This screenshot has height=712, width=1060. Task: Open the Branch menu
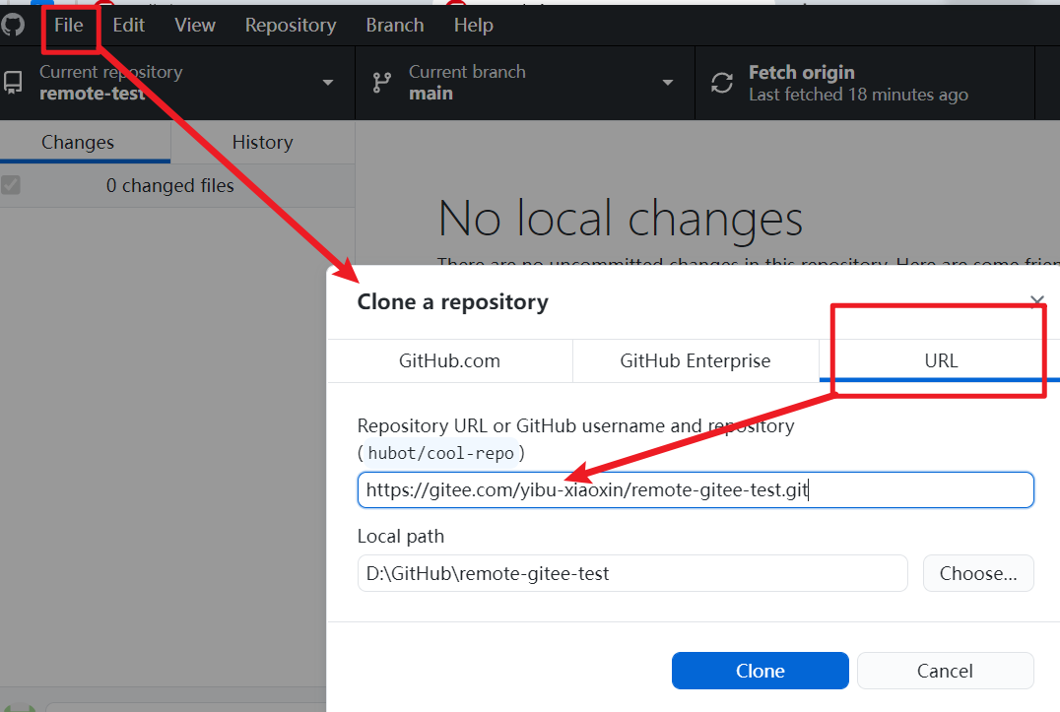(x=394, y=26)
